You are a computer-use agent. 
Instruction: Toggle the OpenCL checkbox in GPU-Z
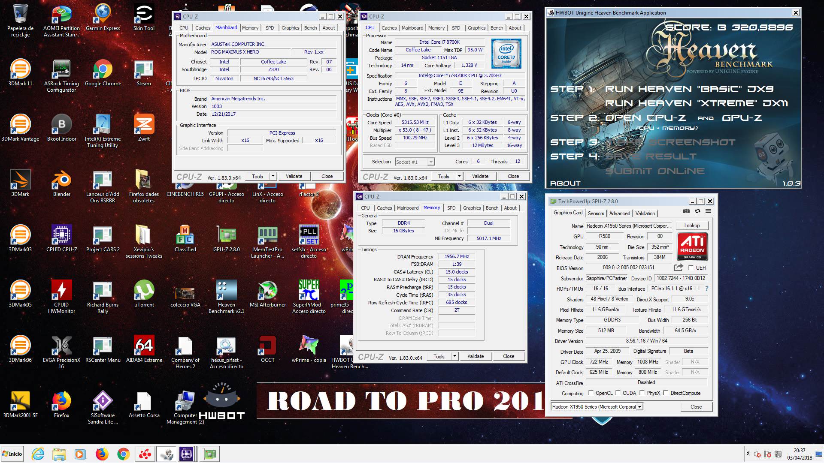(591, 393)
